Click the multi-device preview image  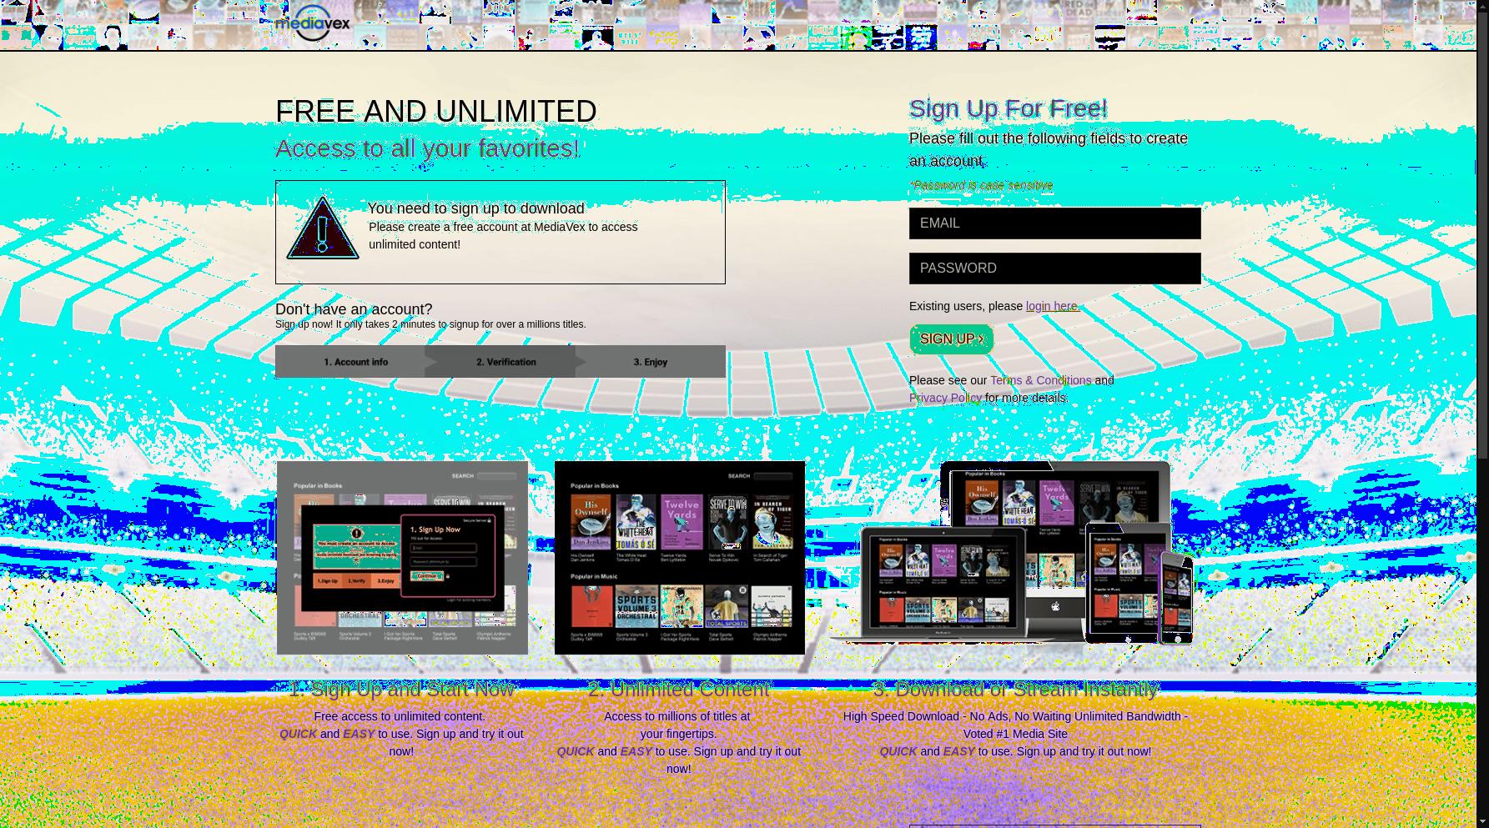point(1012,553)
